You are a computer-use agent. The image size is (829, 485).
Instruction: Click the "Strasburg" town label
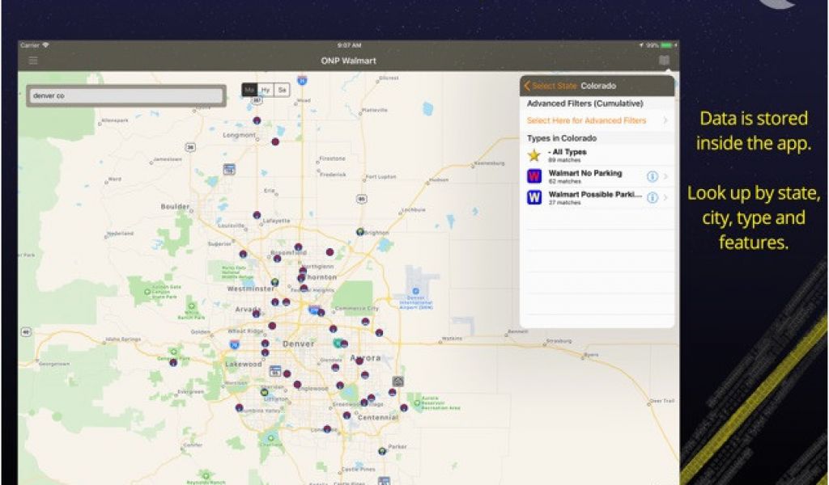tap(559, 341)
